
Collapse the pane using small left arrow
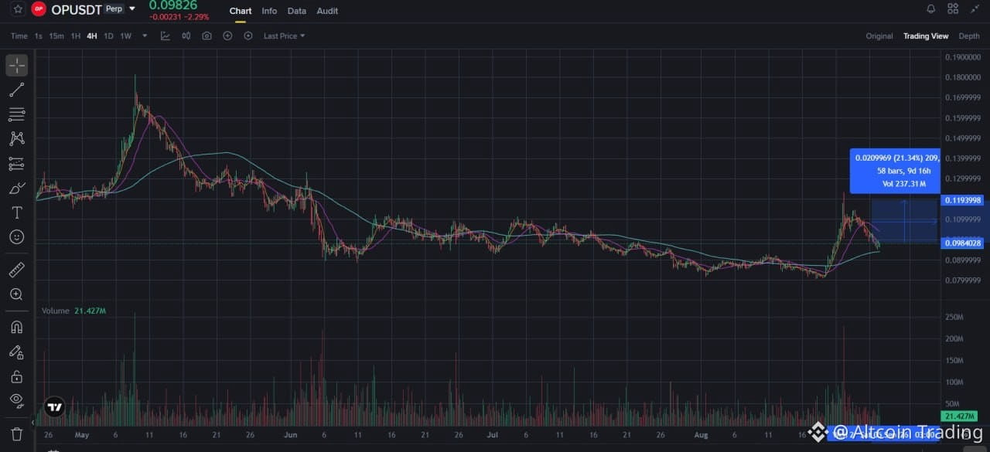point(32,423)
